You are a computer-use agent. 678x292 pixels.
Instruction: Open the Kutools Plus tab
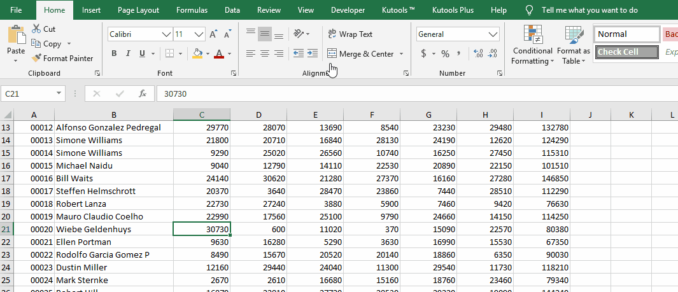click(453, 10)
